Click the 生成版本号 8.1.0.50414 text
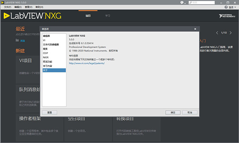239x143 pixels. pyautogui.click(x=81, y=43)
